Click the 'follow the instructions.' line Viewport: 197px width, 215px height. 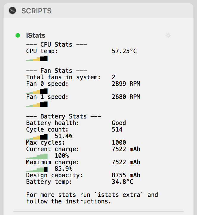69,201
